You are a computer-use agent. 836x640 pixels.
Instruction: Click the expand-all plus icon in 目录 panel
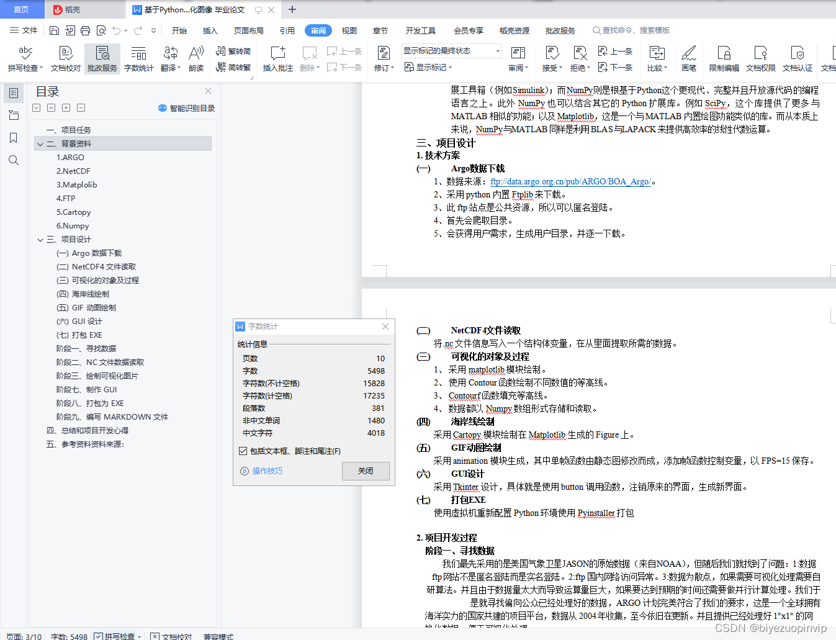66,108
